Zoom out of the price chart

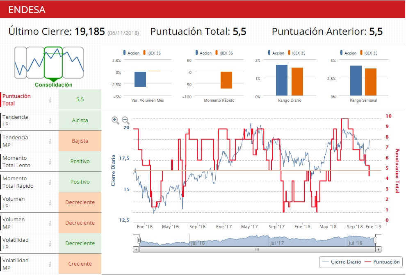click(125, 120)
